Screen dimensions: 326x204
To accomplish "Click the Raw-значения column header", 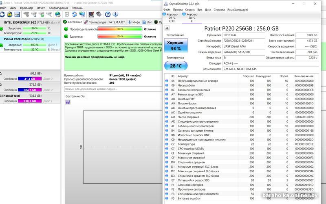I will pyautogui.click(x=304, y=76).
